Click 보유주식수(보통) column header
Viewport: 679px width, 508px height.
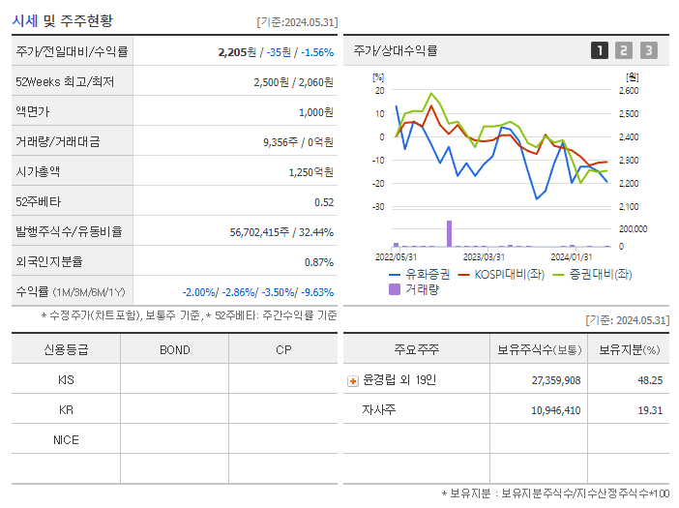click(539, 349)
